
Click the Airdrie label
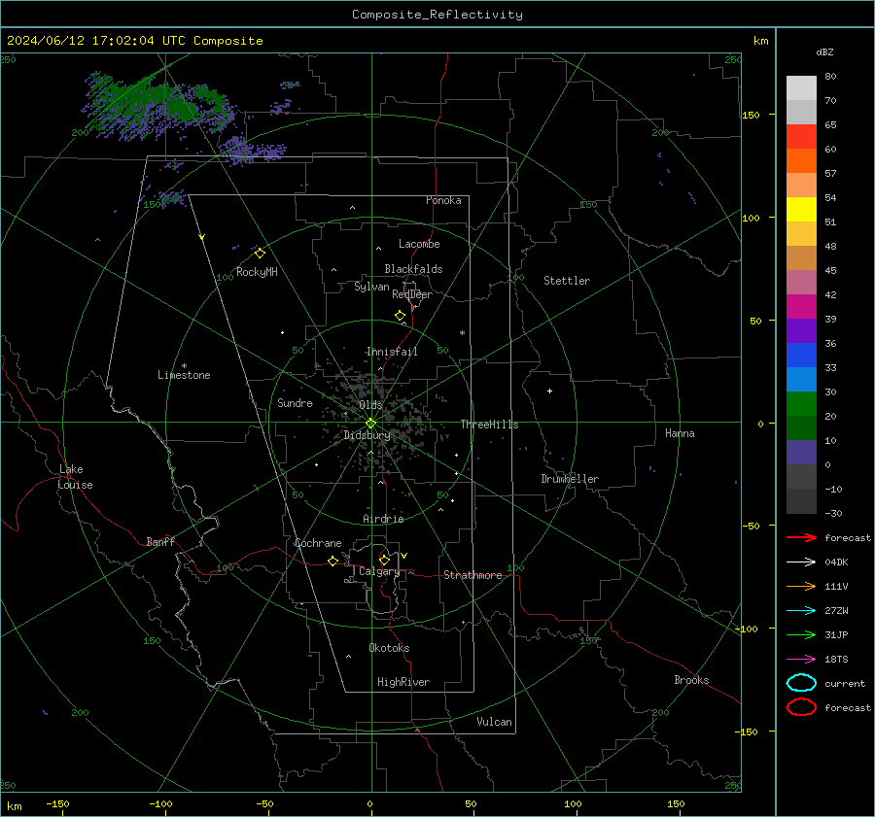pos(383,519)
